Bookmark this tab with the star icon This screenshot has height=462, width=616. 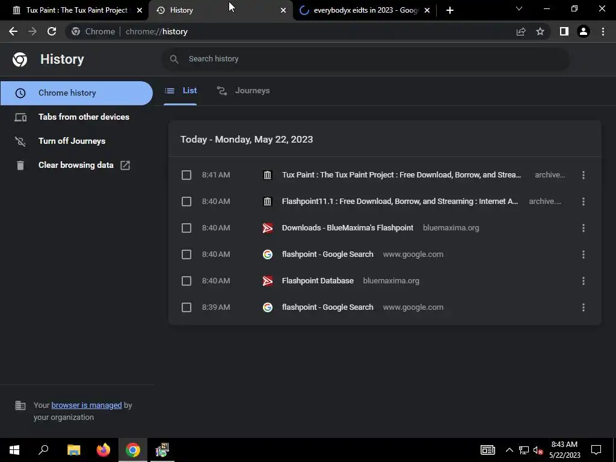(x=540, y=31)
